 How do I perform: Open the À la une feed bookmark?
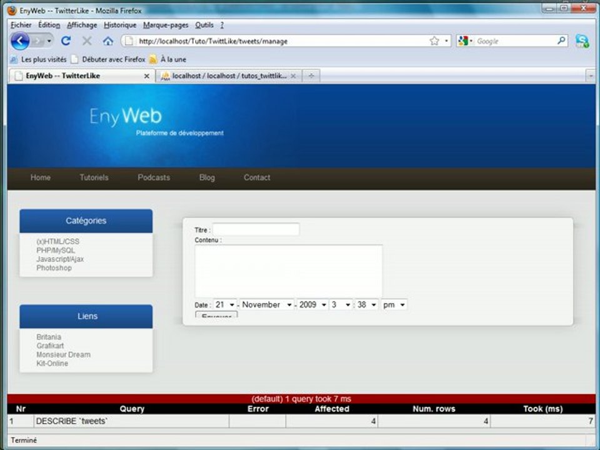pyautogui.click(x=167, y=59)
